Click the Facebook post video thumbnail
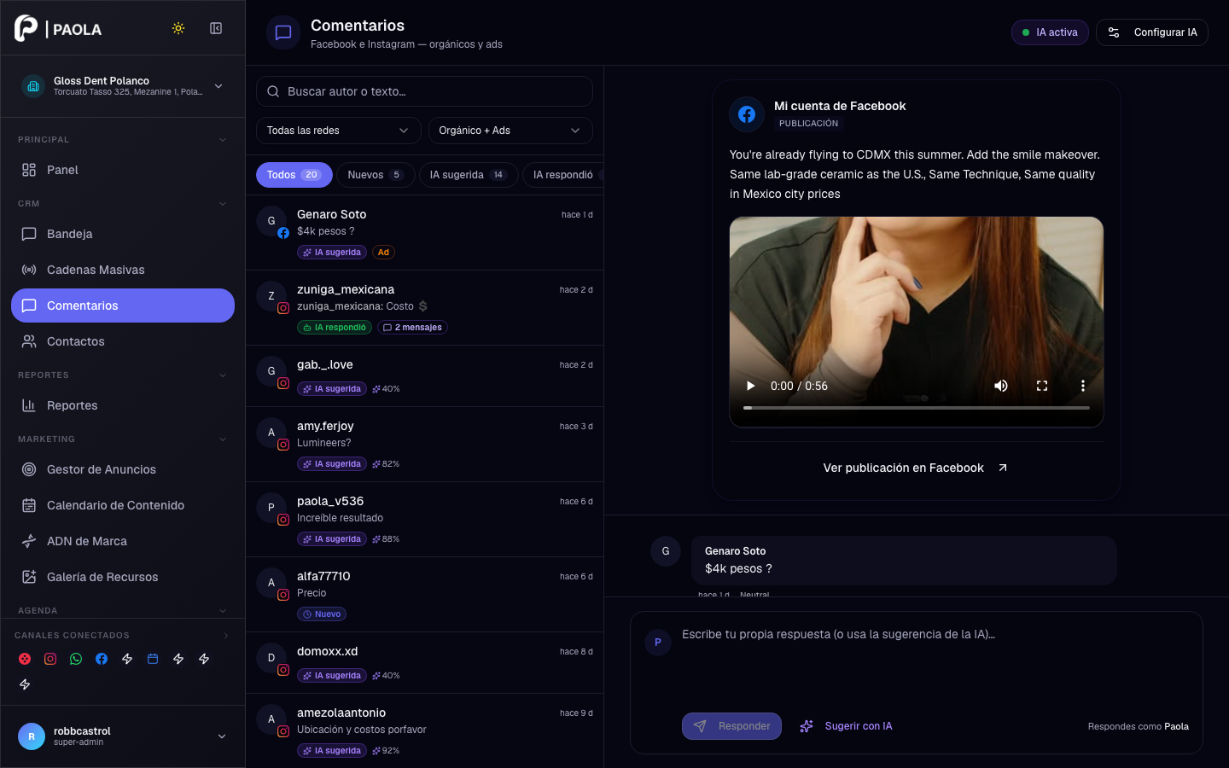The image size is (1229, 768). pyautogui.click(x=917, y=322)
